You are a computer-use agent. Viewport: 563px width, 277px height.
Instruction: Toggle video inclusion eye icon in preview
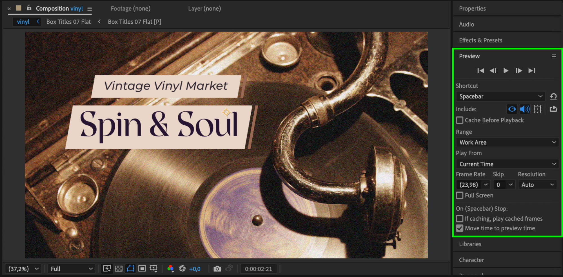pos(512,109)
